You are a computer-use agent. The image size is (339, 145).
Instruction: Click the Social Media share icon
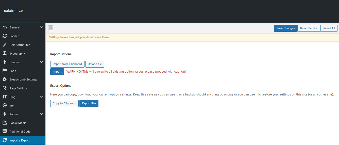[x=5, y=123]
